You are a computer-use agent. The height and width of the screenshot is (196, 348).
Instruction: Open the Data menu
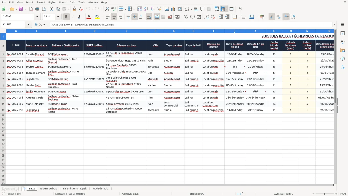(x=72, y=2)
